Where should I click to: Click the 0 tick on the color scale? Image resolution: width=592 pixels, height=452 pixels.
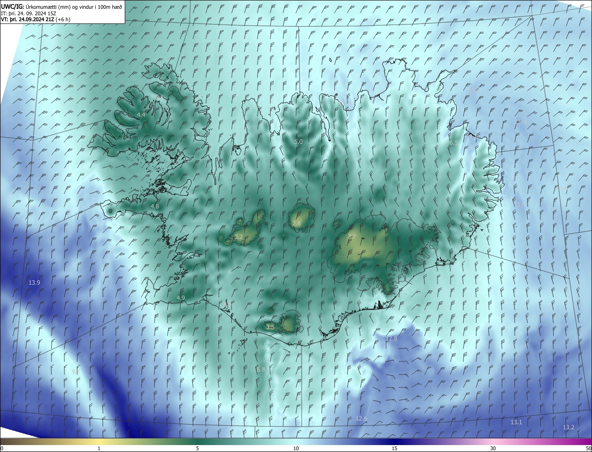1,448
